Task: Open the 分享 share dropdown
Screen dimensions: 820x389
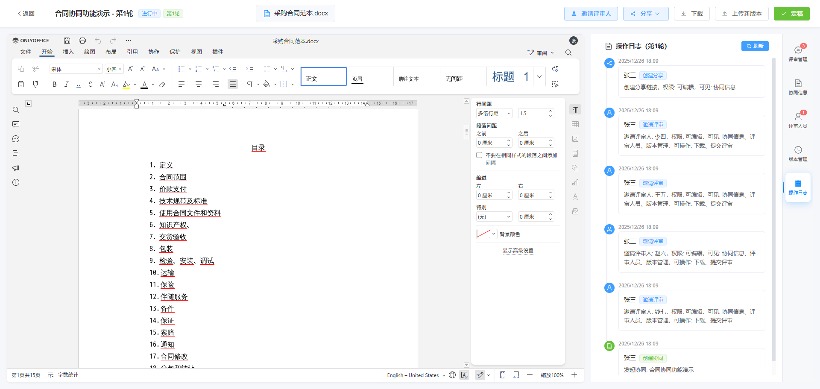Action: [645, 14]
